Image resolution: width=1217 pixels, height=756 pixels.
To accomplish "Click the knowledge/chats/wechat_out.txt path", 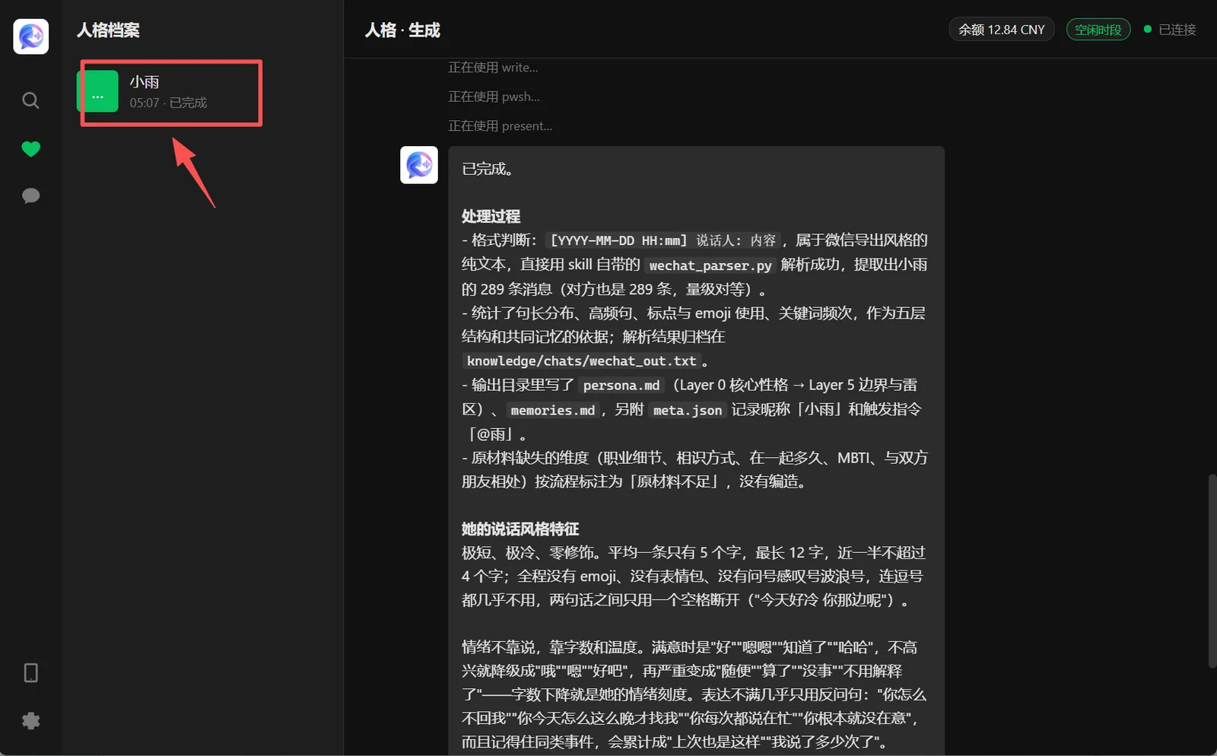I will pyautogui.click(x=581, y=361).
